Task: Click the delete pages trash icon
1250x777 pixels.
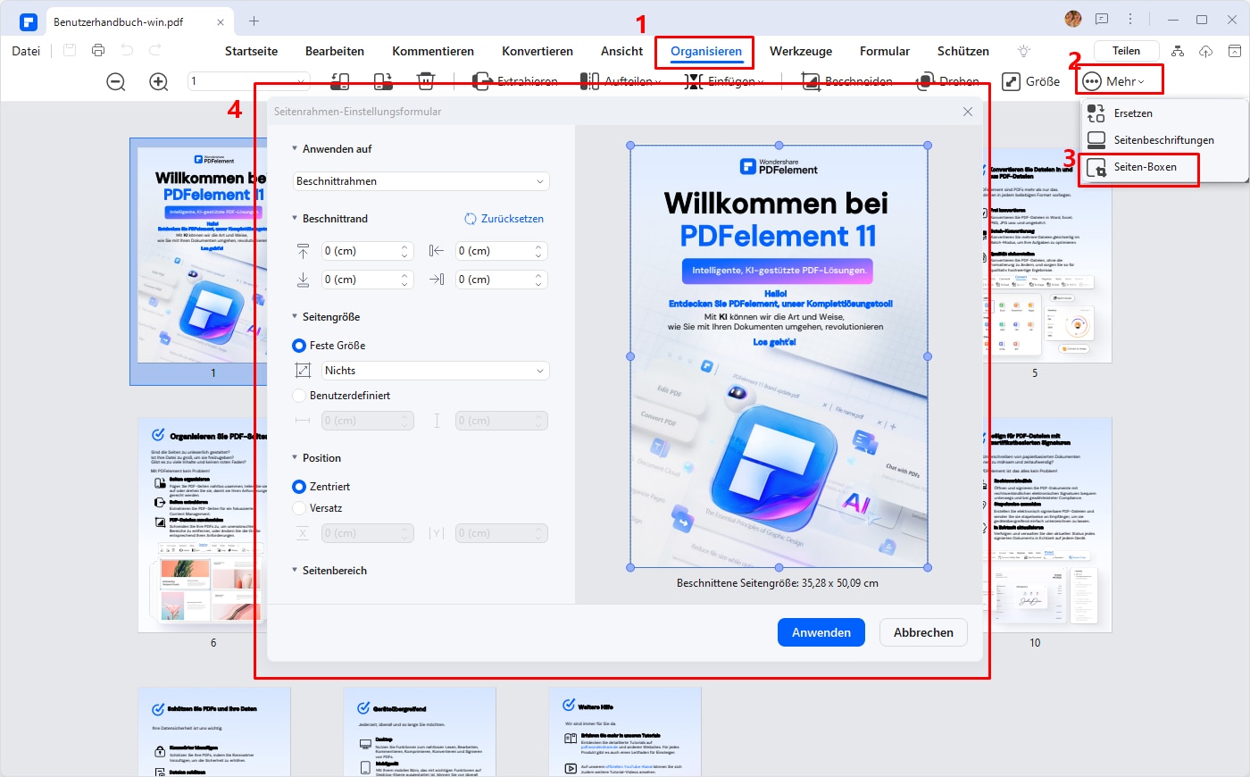Action: 426,81
